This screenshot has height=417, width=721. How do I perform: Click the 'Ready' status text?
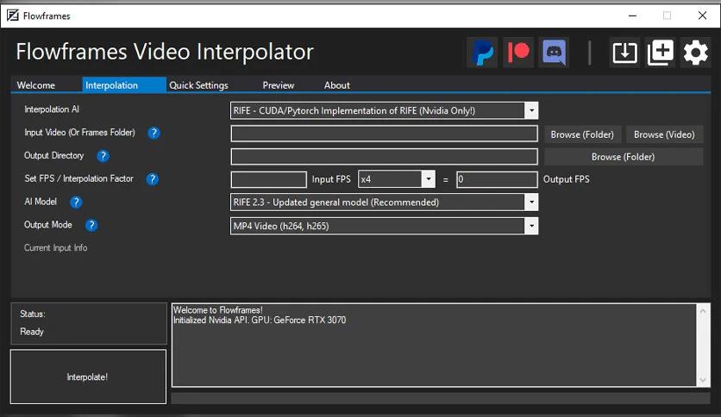[x=32, y=332]
